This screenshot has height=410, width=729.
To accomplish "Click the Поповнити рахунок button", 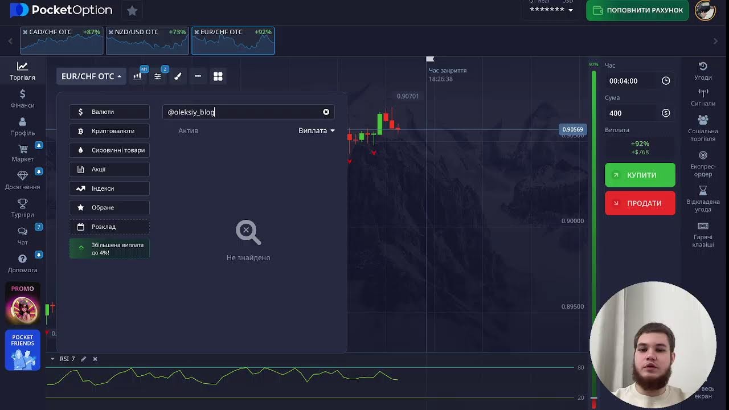I will point(637,10).
